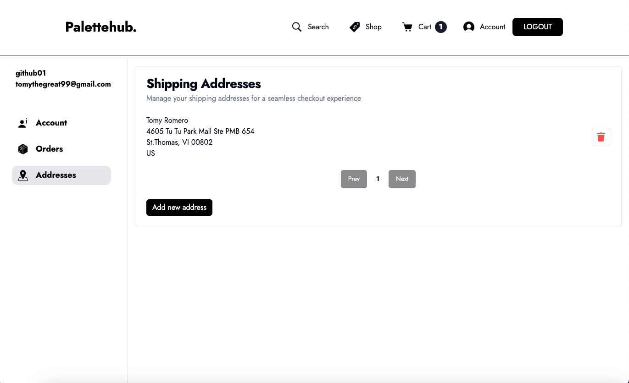Advance pagination with the Next button
629x383 pixels.
(x=402, y=179)
